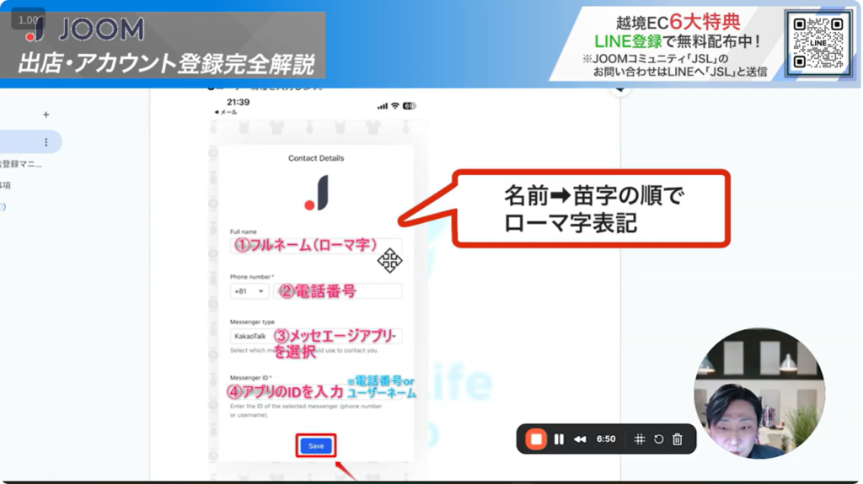
Task: Click the webcam presenter thumbnail
Action: point(759,393)
